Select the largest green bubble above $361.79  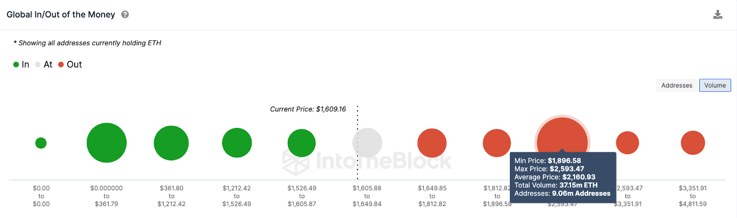106,143
